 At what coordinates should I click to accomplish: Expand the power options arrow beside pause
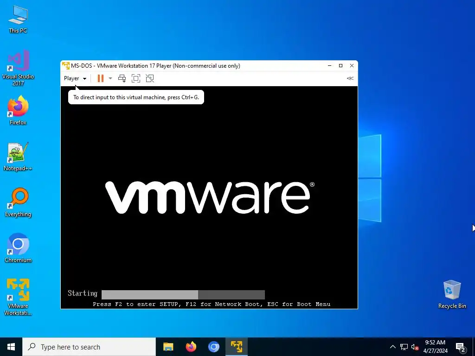click(110, 78)
